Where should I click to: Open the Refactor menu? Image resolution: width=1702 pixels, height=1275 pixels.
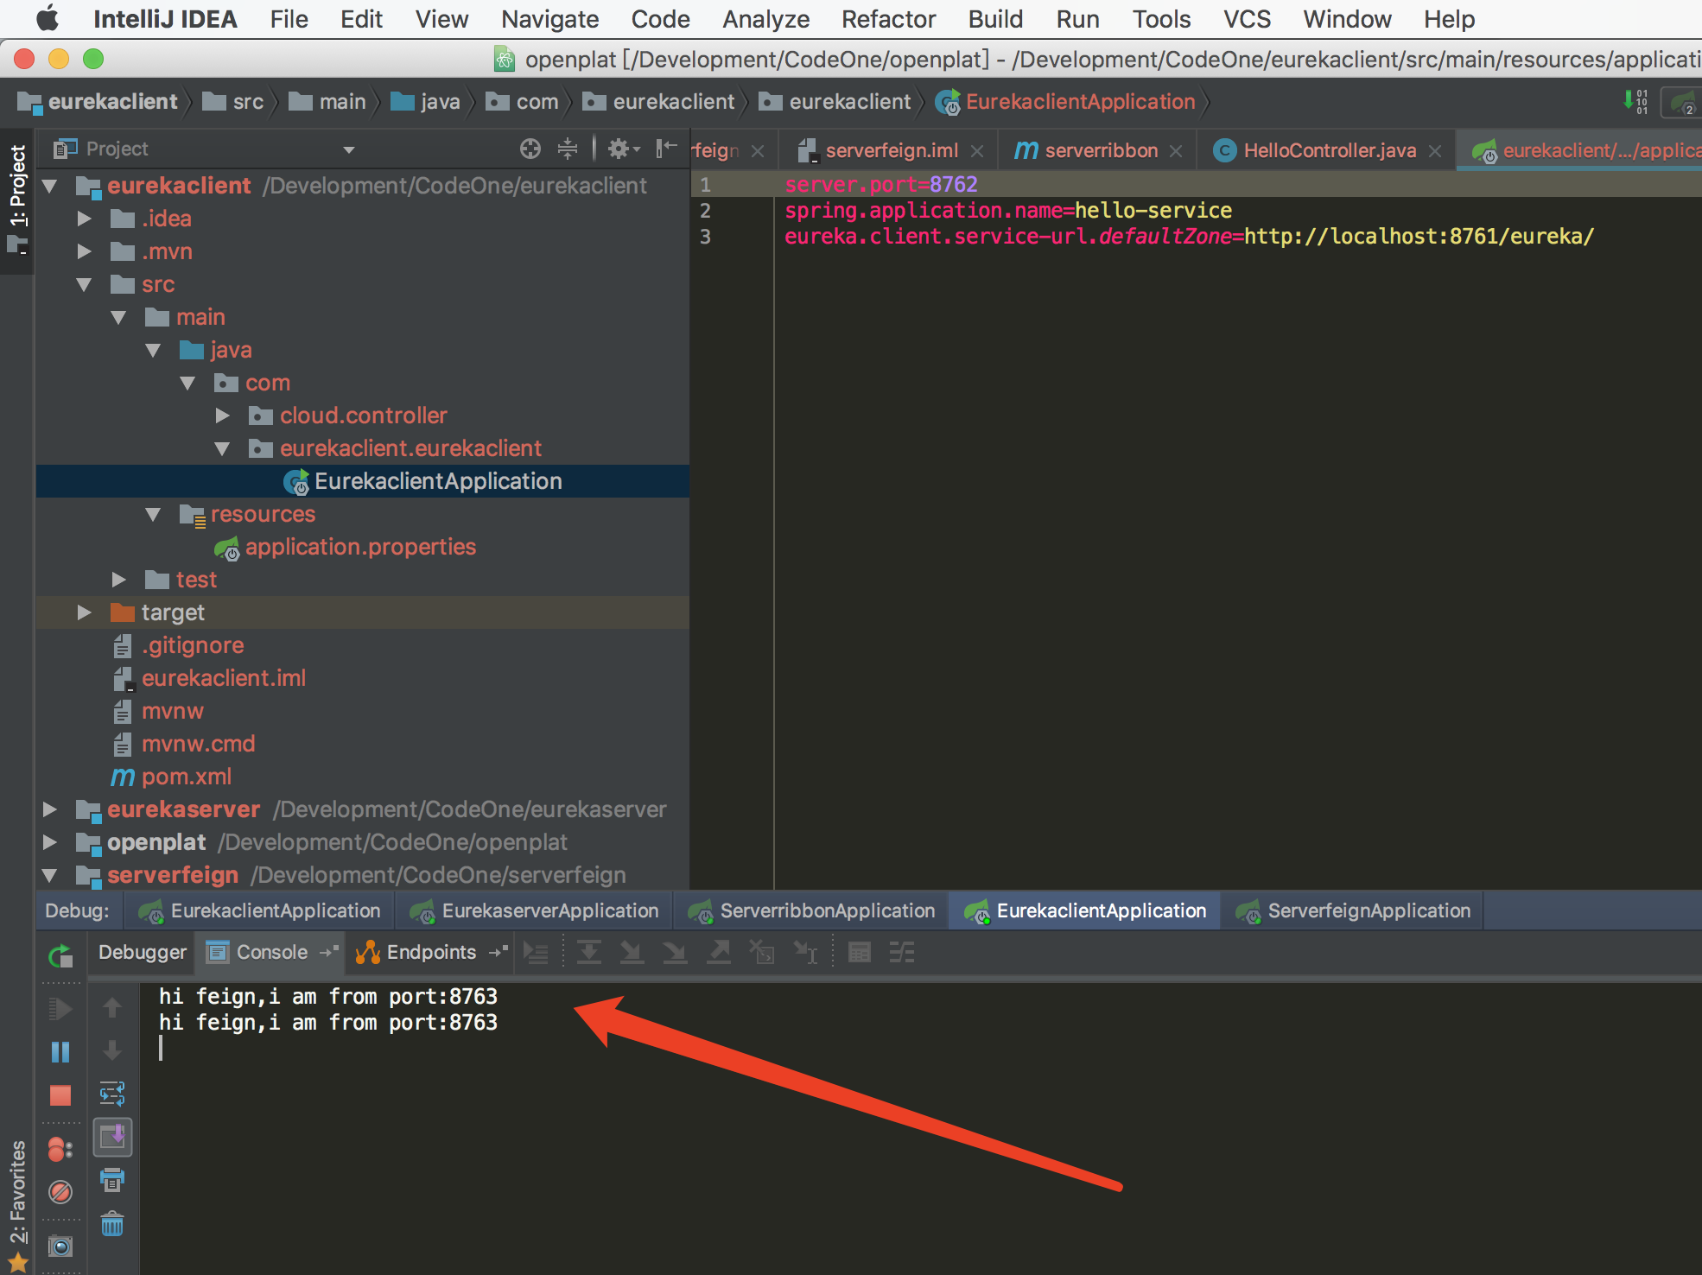coord(888,19)
